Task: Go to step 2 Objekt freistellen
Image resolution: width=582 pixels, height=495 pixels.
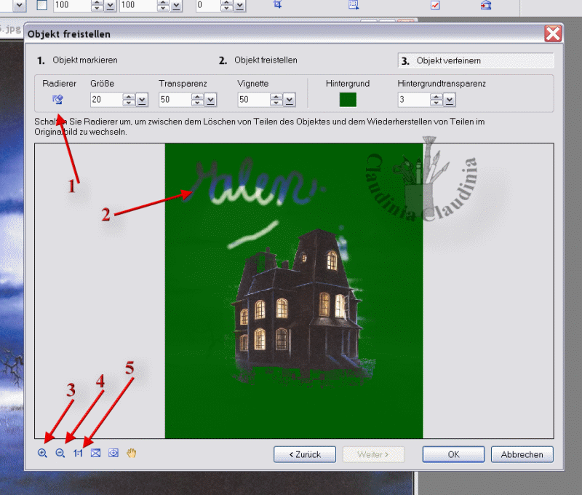Action: click(258, 60)
